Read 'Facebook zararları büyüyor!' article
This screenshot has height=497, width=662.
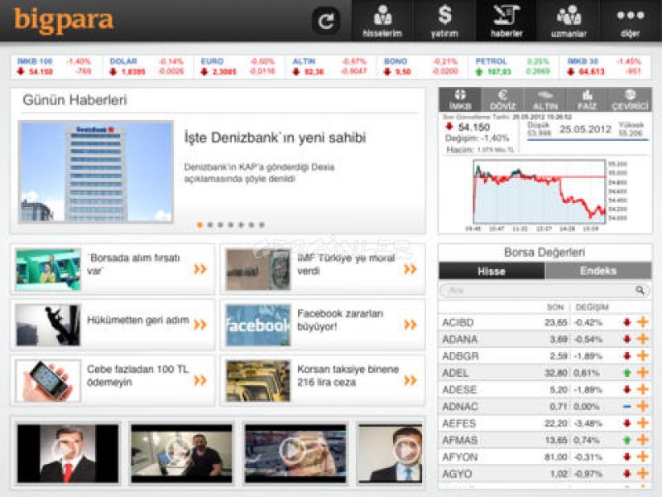[x=323, y=325]
